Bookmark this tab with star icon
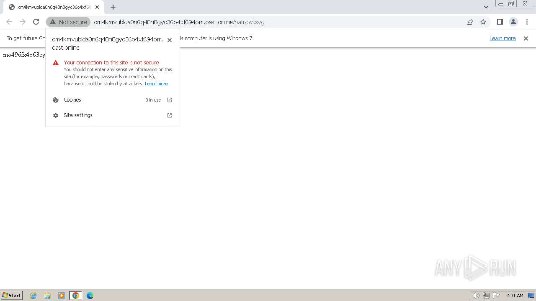This screenshot has height=301, width=536. pyautogui.click(x=483, y=22)
